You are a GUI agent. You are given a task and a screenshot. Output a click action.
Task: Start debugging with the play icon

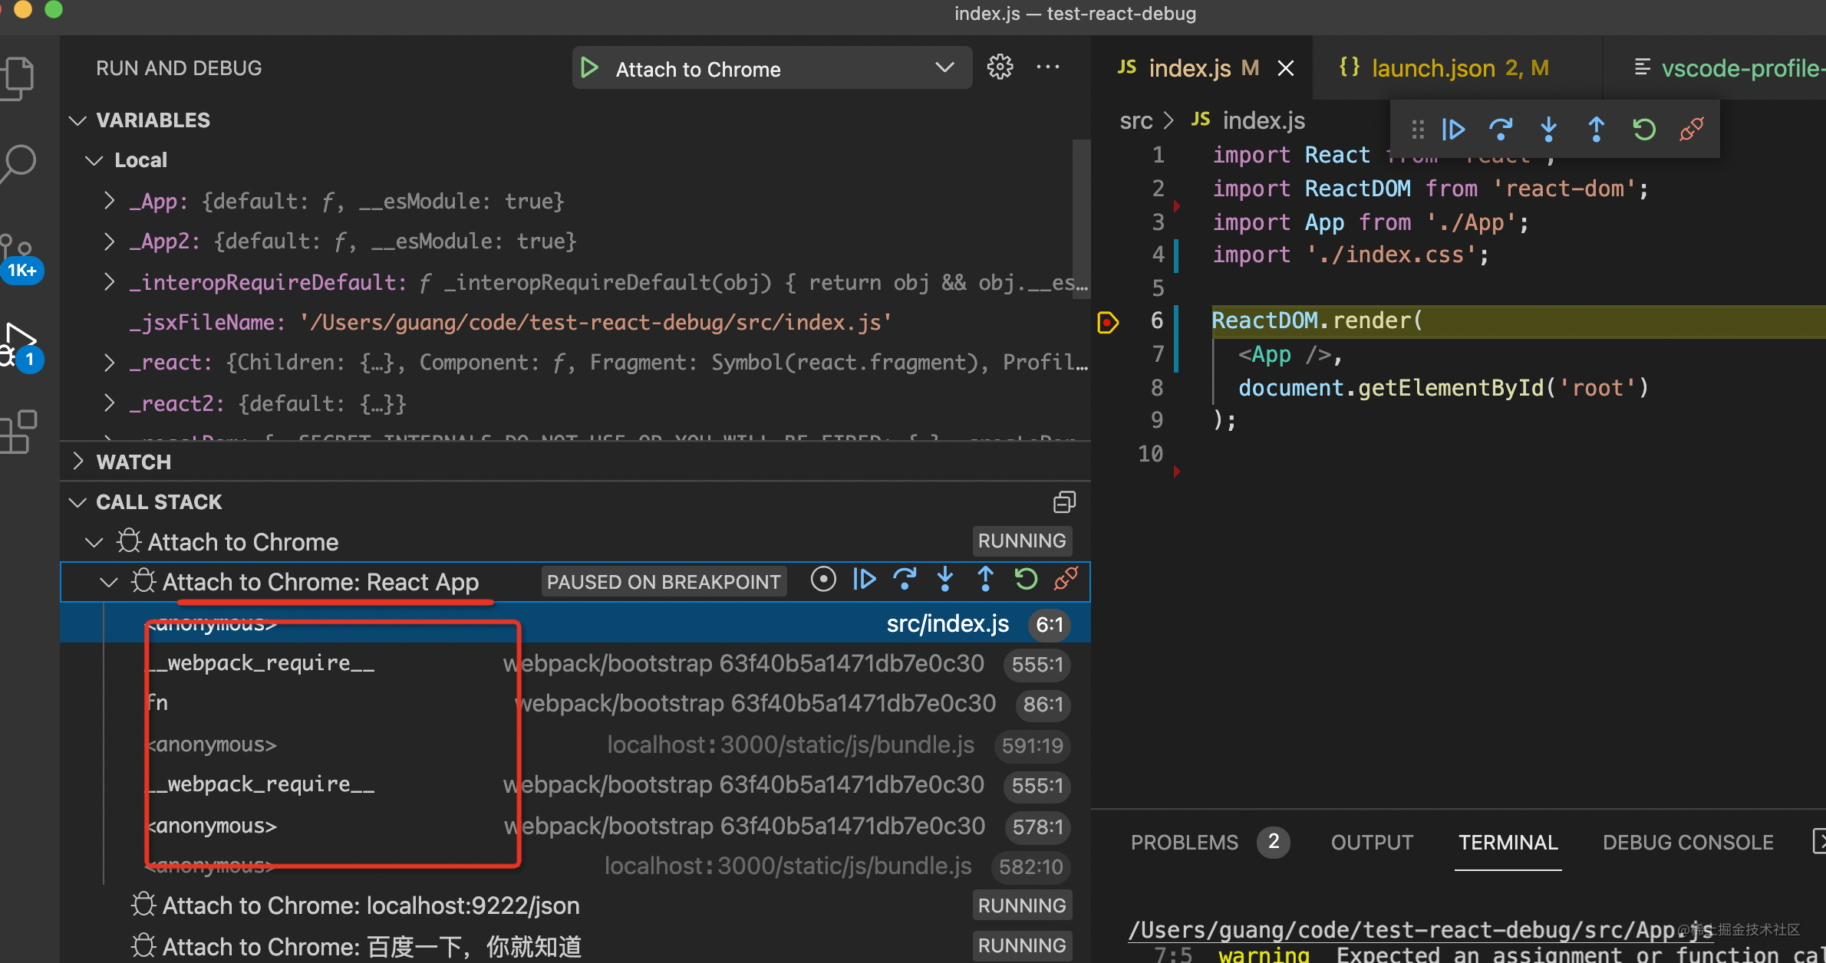click(588, 67)
